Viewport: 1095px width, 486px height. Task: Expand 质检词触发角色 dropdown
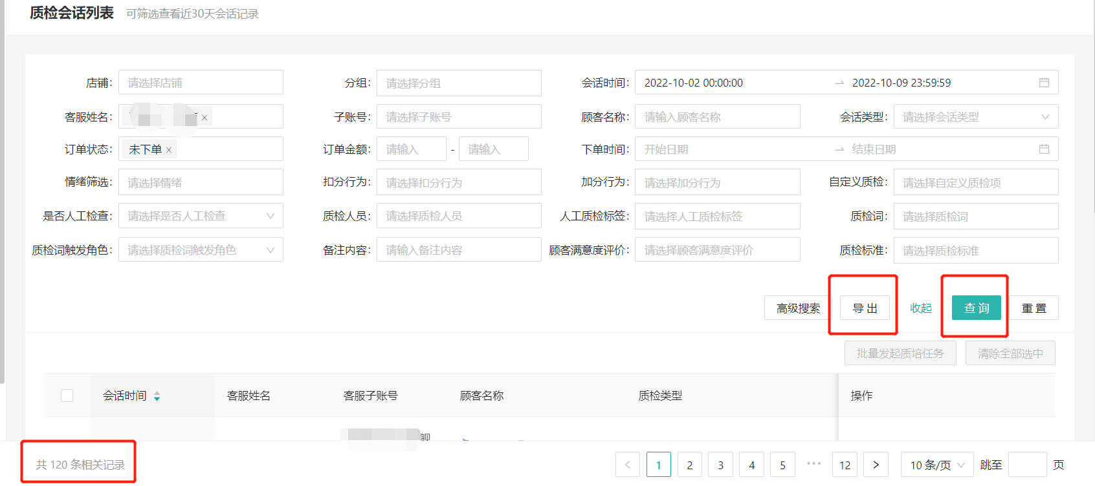click(201, 250)
